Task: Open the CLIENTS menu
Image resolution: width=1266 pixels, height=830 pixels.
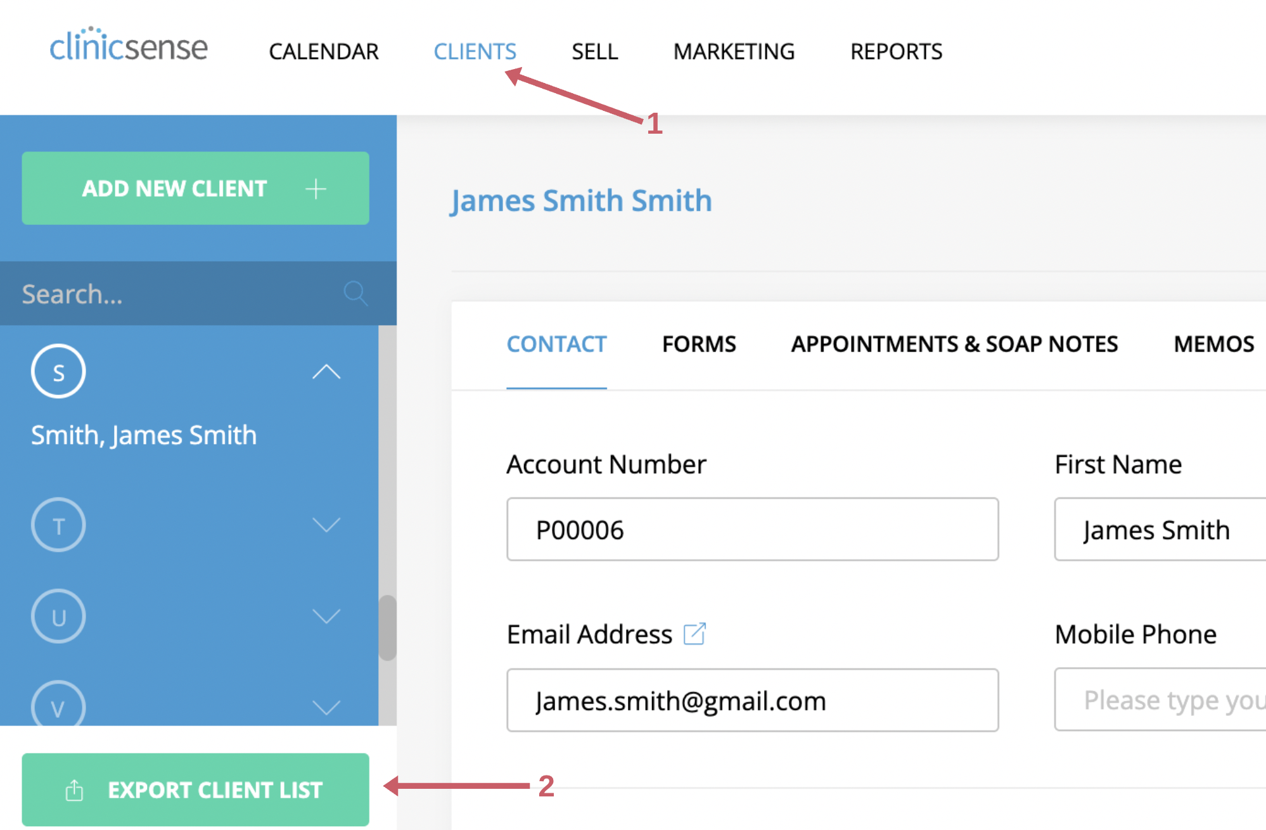Action: click(475, 51)
